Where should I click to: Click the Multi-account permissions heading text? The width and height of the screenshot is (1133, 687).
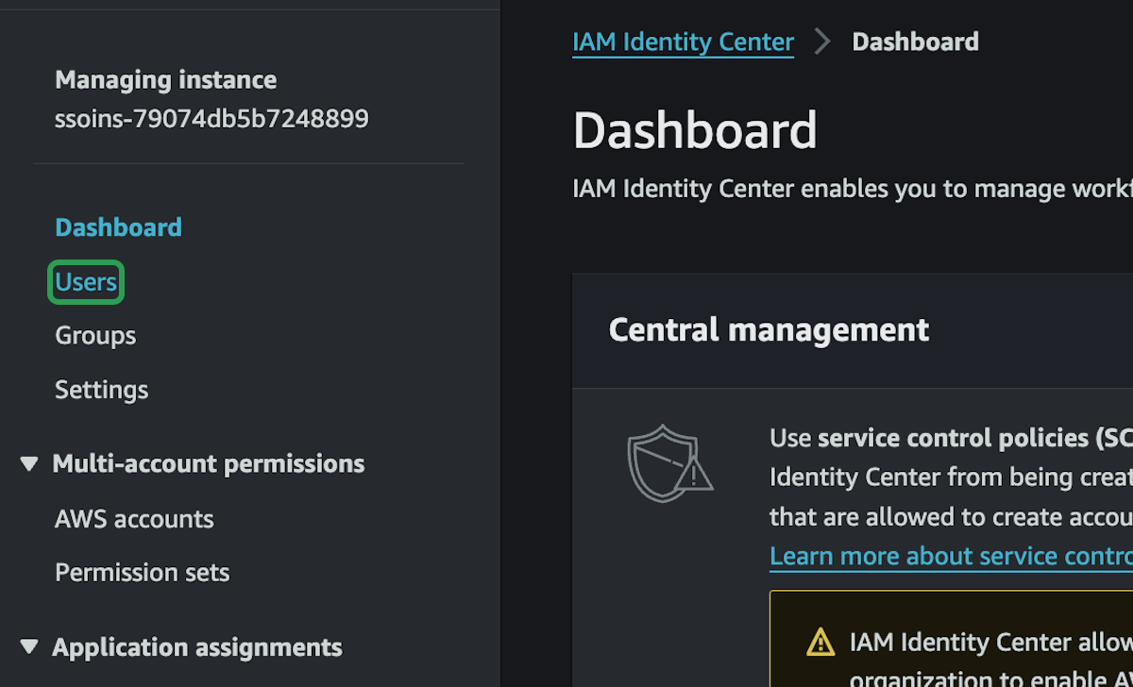tap(209, 464)
